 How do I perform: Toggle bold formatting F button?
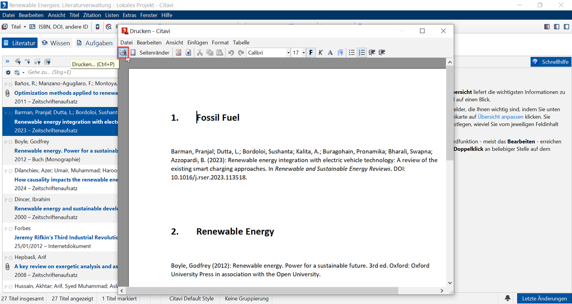click(311, 53)
